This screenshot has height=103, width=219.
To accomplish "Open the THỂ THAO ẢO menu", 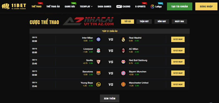I will pyautogui.click(x=53, y=6).
